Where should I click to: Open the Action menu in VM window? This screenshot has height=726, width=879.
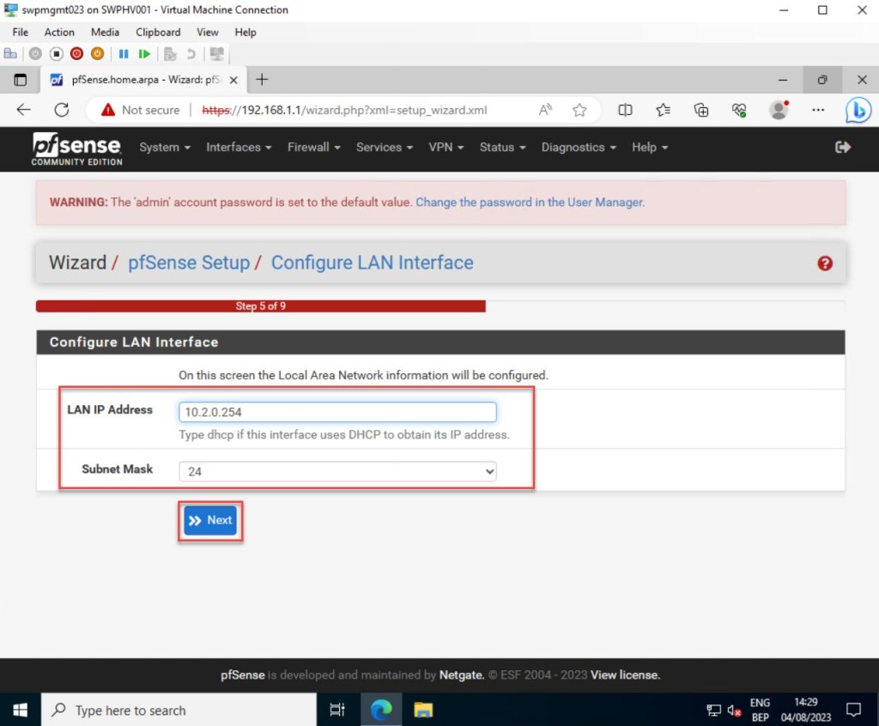[x=59, y=32]
